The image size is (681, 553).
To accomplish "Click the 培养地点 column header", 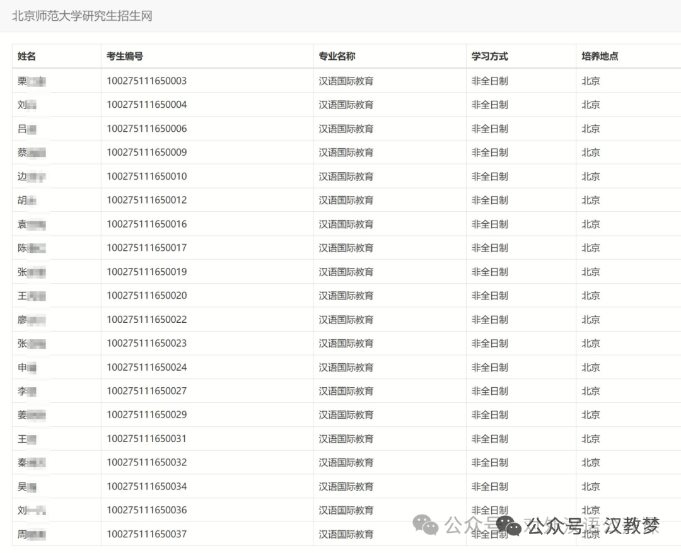I will [600, 56].
